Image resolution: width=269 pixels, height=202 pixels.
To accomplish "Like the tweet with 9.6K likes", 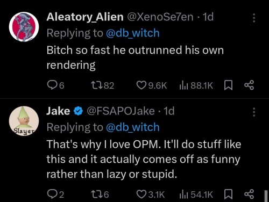I will (x=152, y=85).
